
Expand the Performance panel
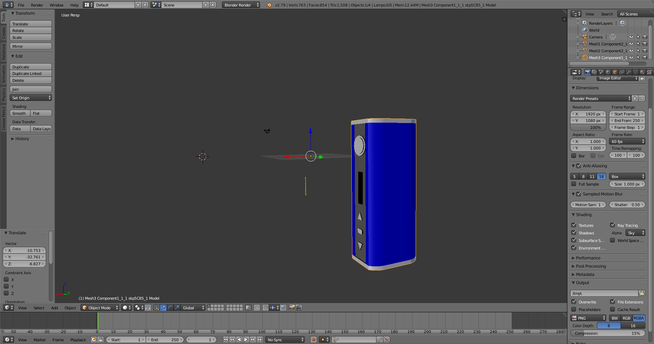click(x=588, y=258)
